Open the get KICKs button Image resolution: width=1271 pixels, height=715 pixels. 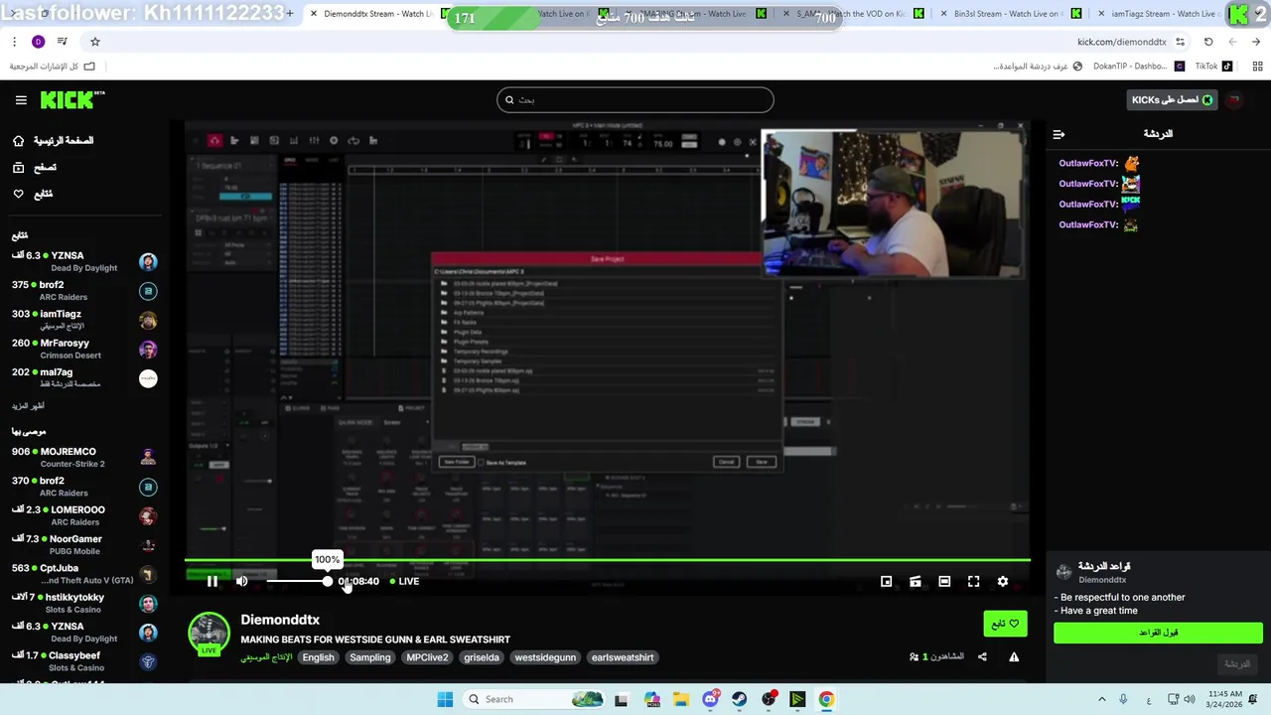pyautogui.click(x=1172, y=99)
